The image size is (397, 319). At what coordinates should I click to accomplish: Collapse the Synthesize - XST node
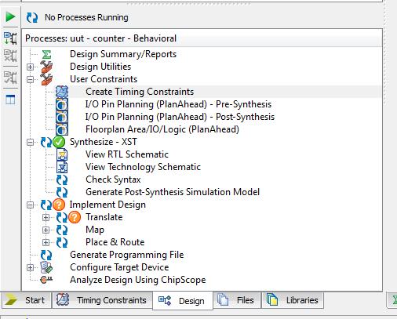31,142
